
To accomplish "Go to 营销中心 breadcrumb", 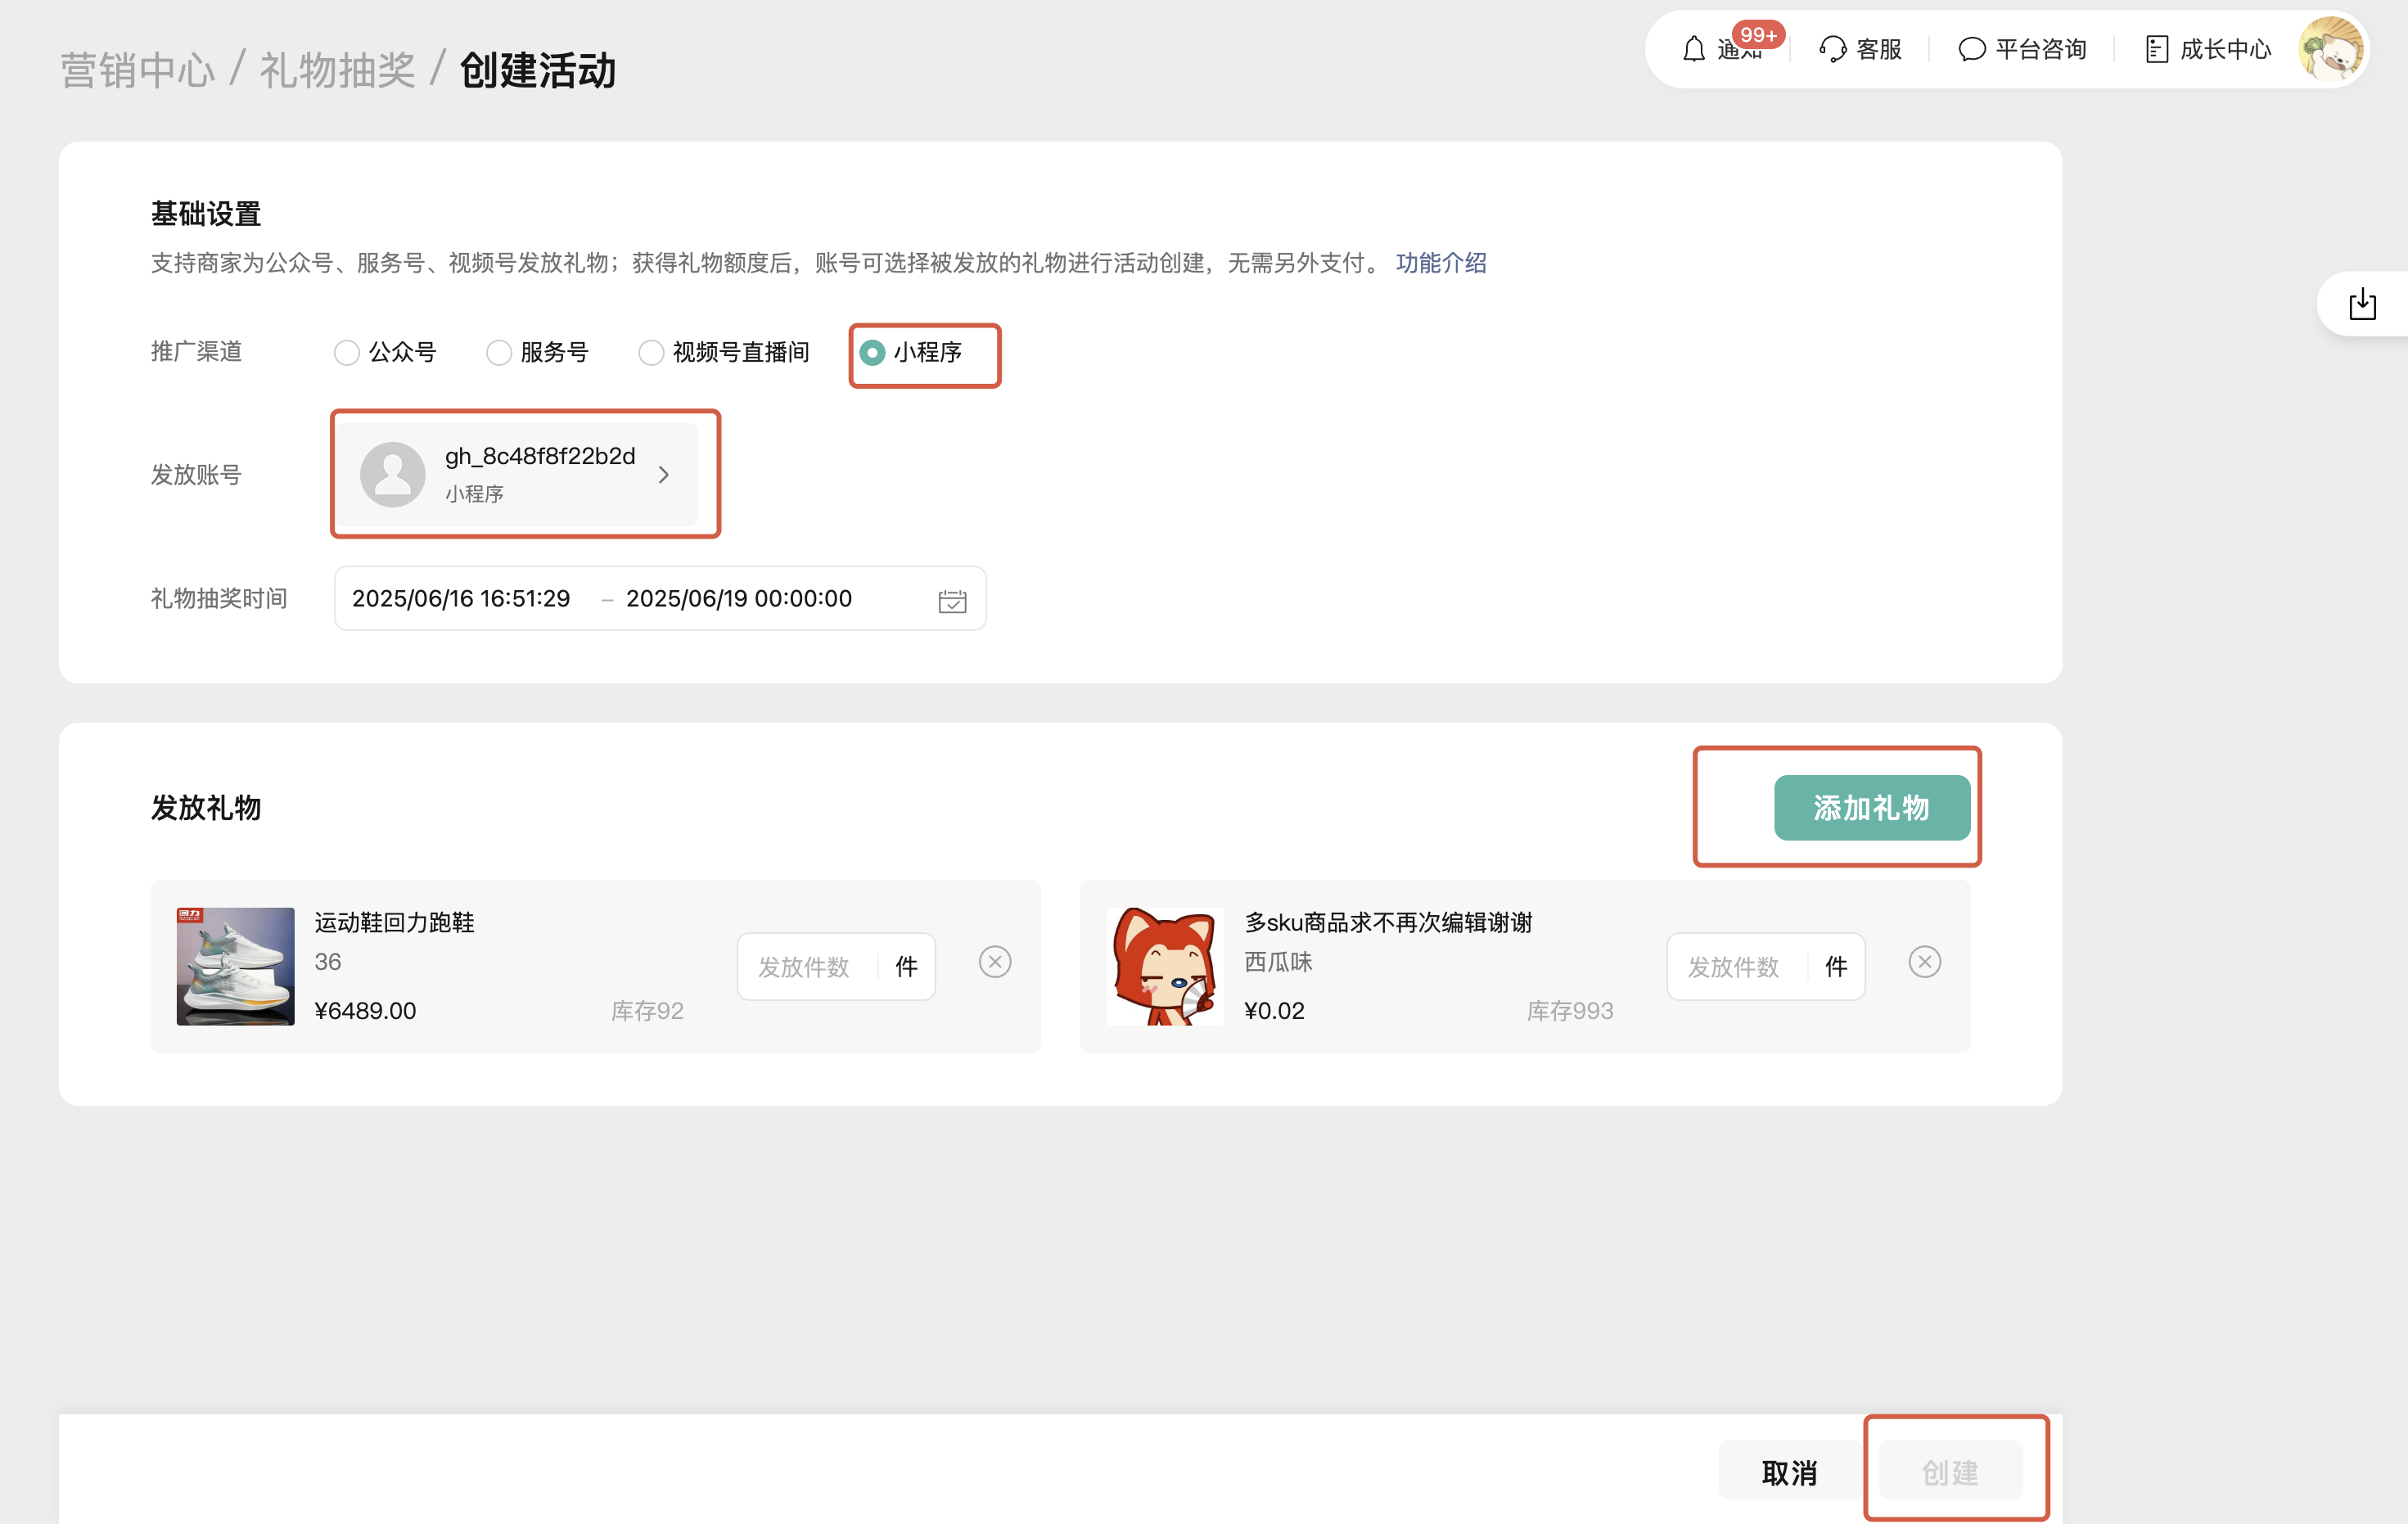I will (137, 71).
